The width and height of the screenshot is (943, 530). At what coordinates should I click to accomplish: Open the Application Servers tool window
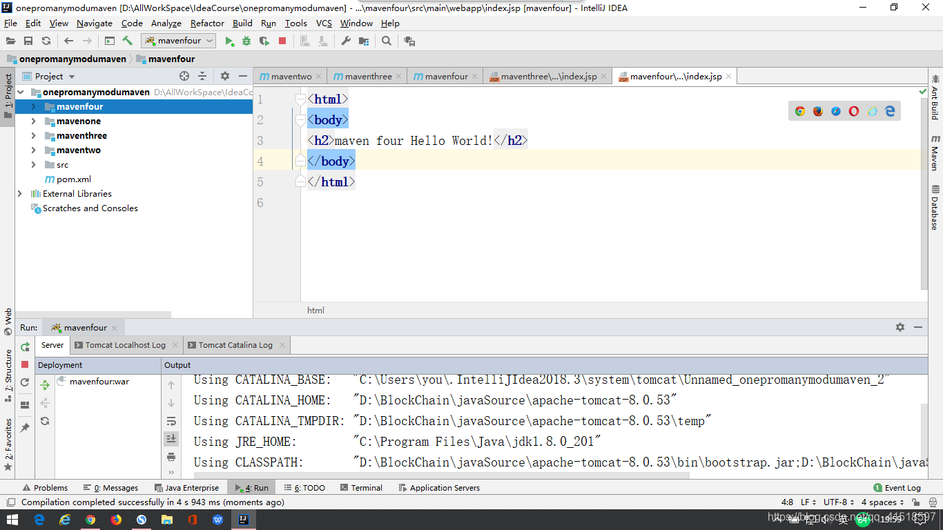438,488
